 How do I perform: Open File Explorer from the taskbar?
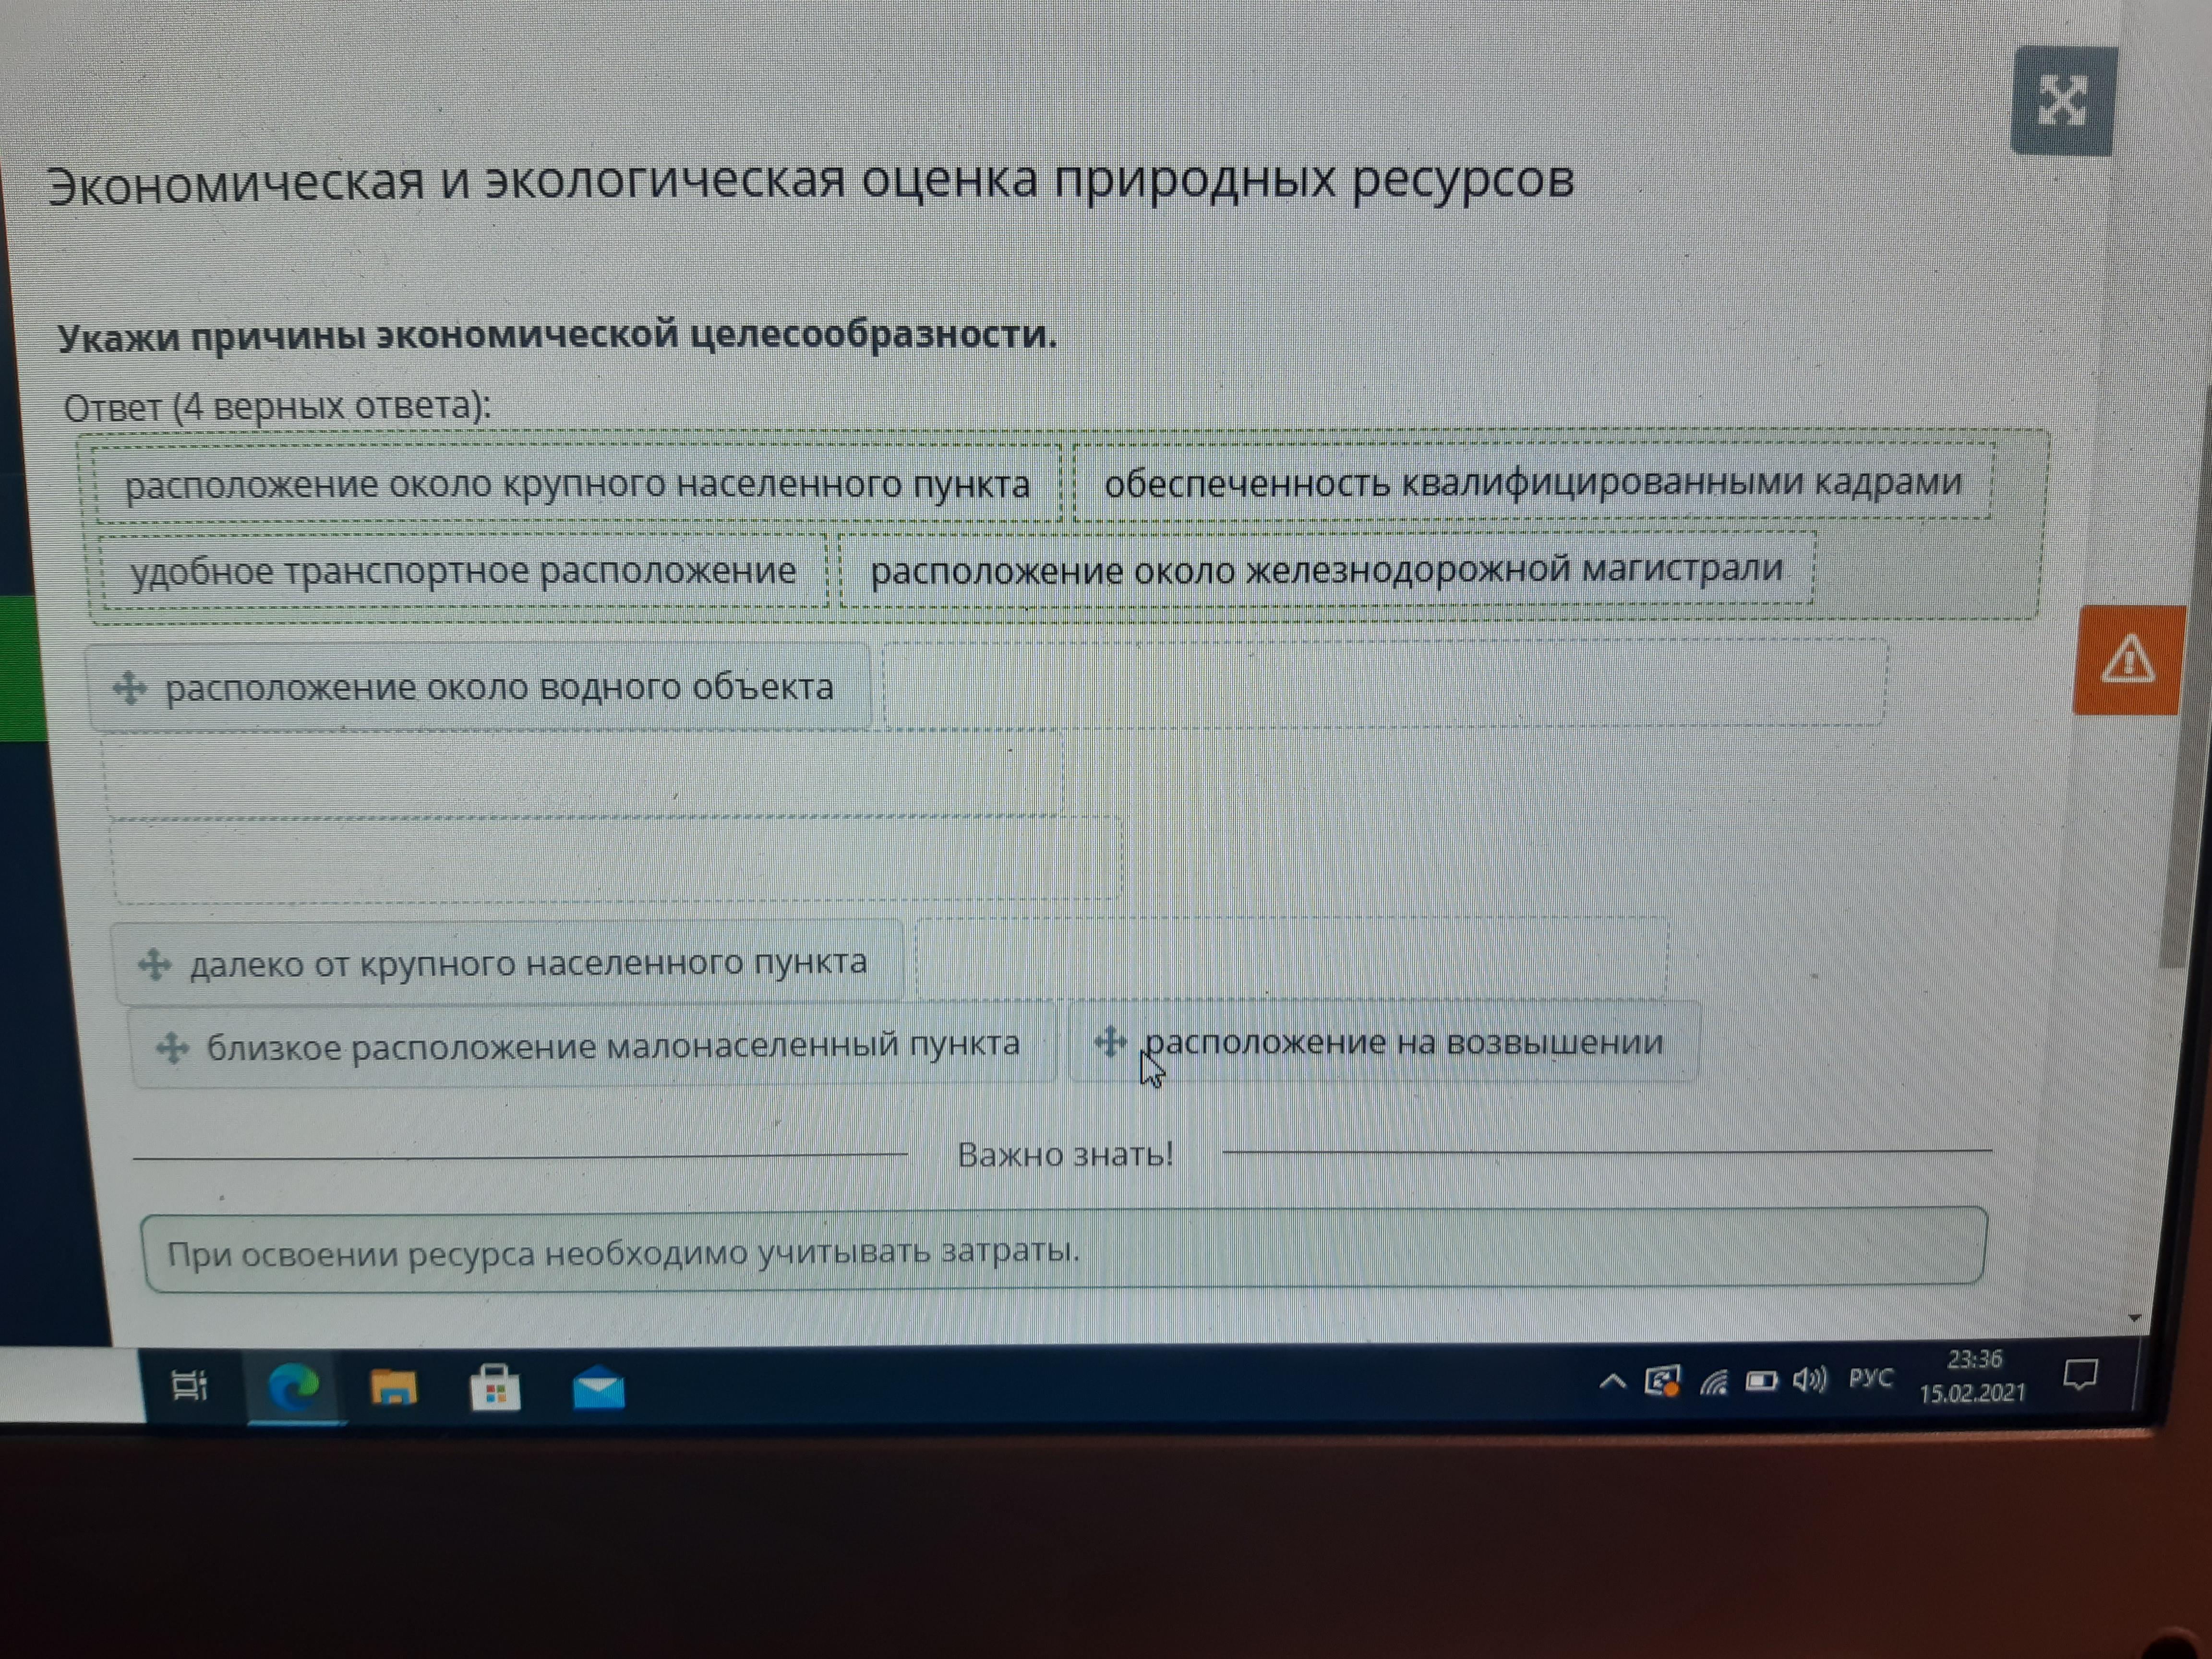393,1388
